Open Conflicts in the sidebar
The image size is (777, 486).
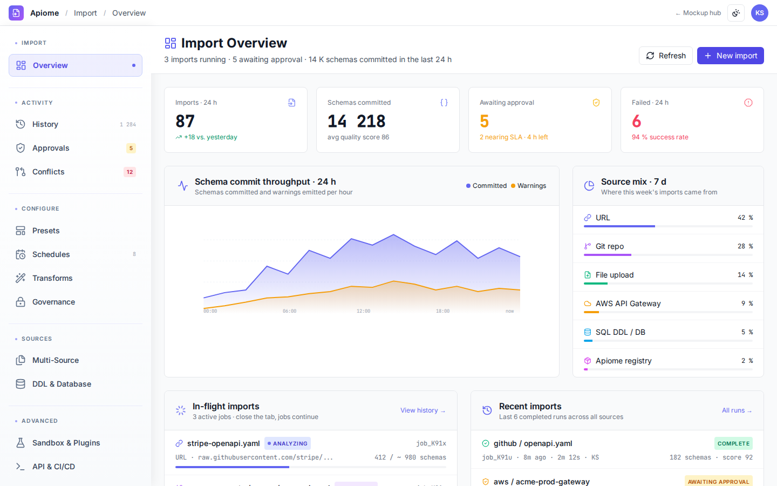[x=76, y=172]
